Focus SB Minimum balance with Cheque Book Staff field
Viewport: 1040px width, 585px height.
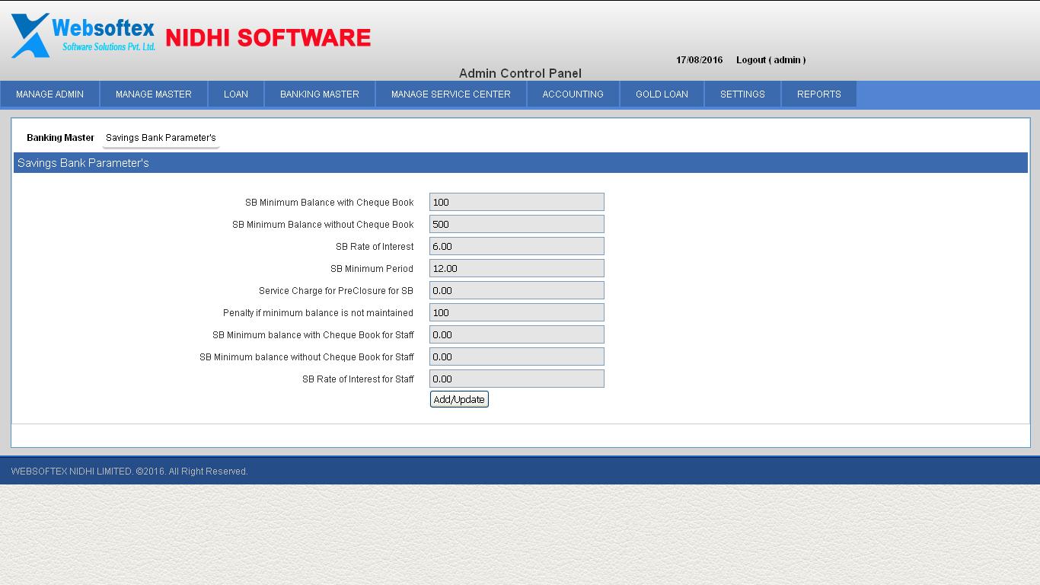click(x=517, y=334)
